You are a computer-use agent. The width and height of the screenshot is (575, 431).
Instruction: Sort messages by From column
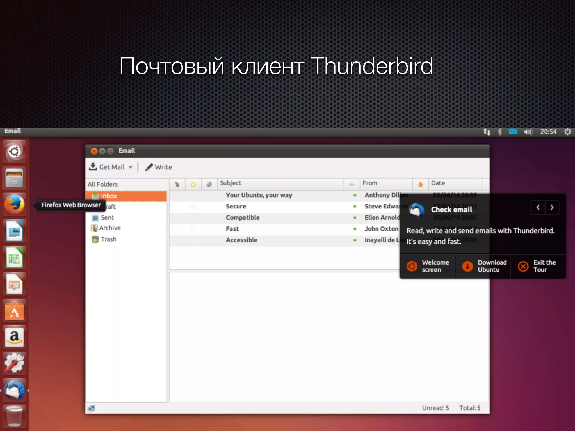pos(386,184)
